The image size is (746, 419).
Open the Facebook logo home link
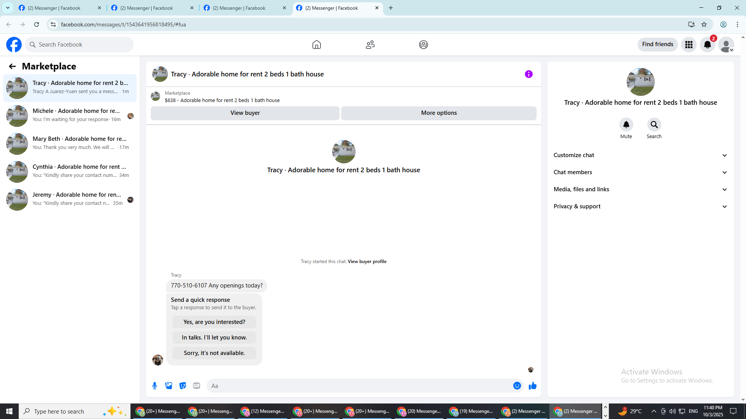(x=14, y=45)
